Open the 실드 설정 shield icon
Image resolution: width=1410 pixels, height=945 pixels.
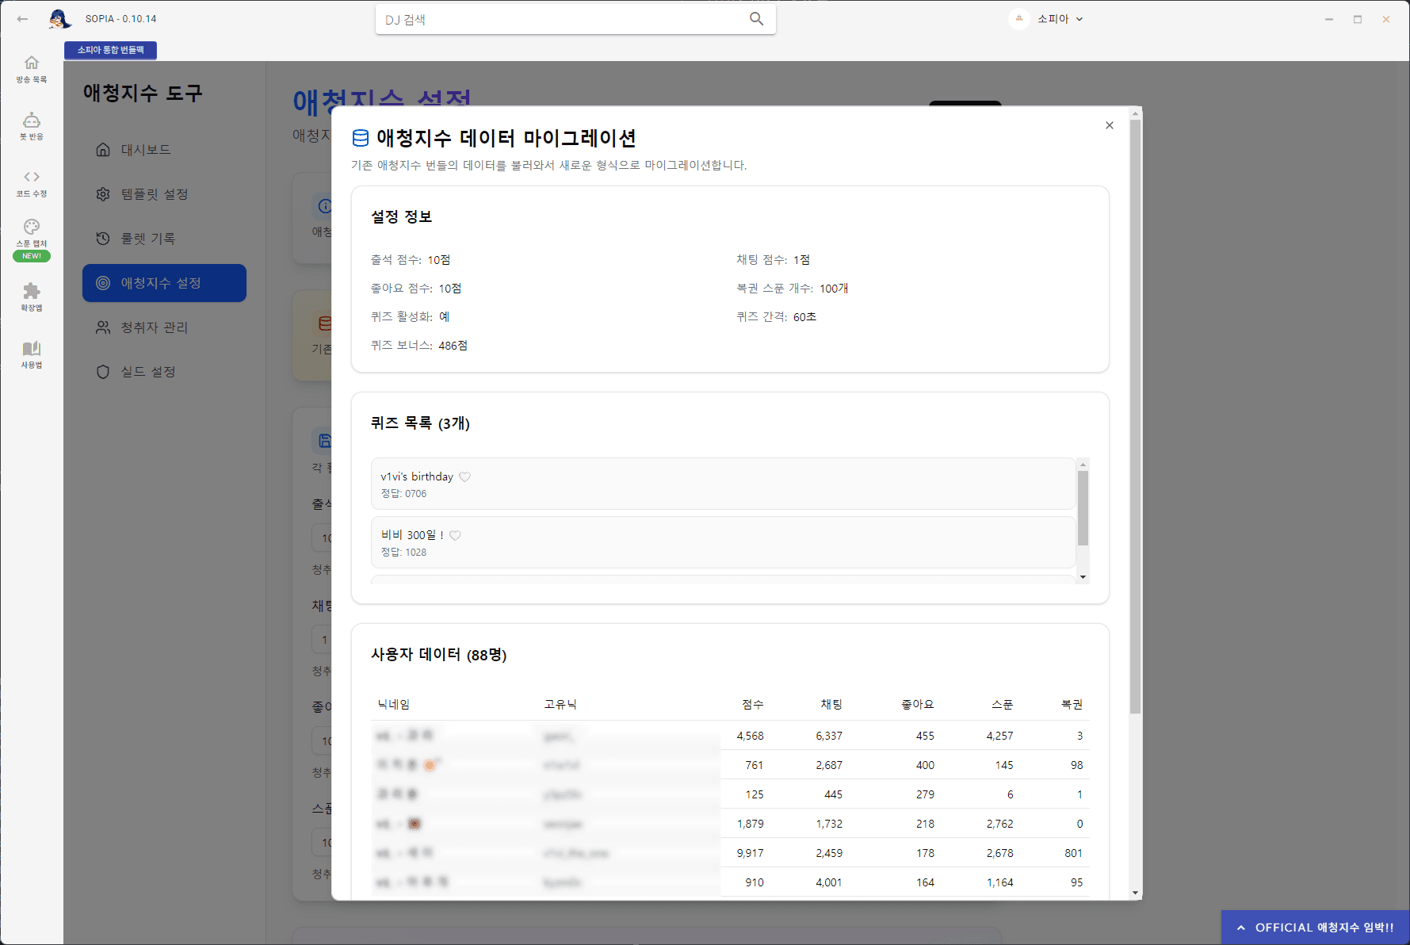[x=103, y=371]
